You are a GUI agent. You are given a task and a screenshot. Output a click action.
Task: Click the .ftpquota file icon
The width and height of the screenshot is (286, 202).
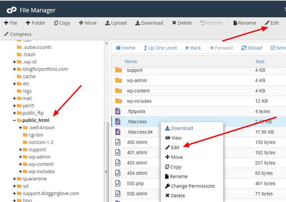coord(118,111)
